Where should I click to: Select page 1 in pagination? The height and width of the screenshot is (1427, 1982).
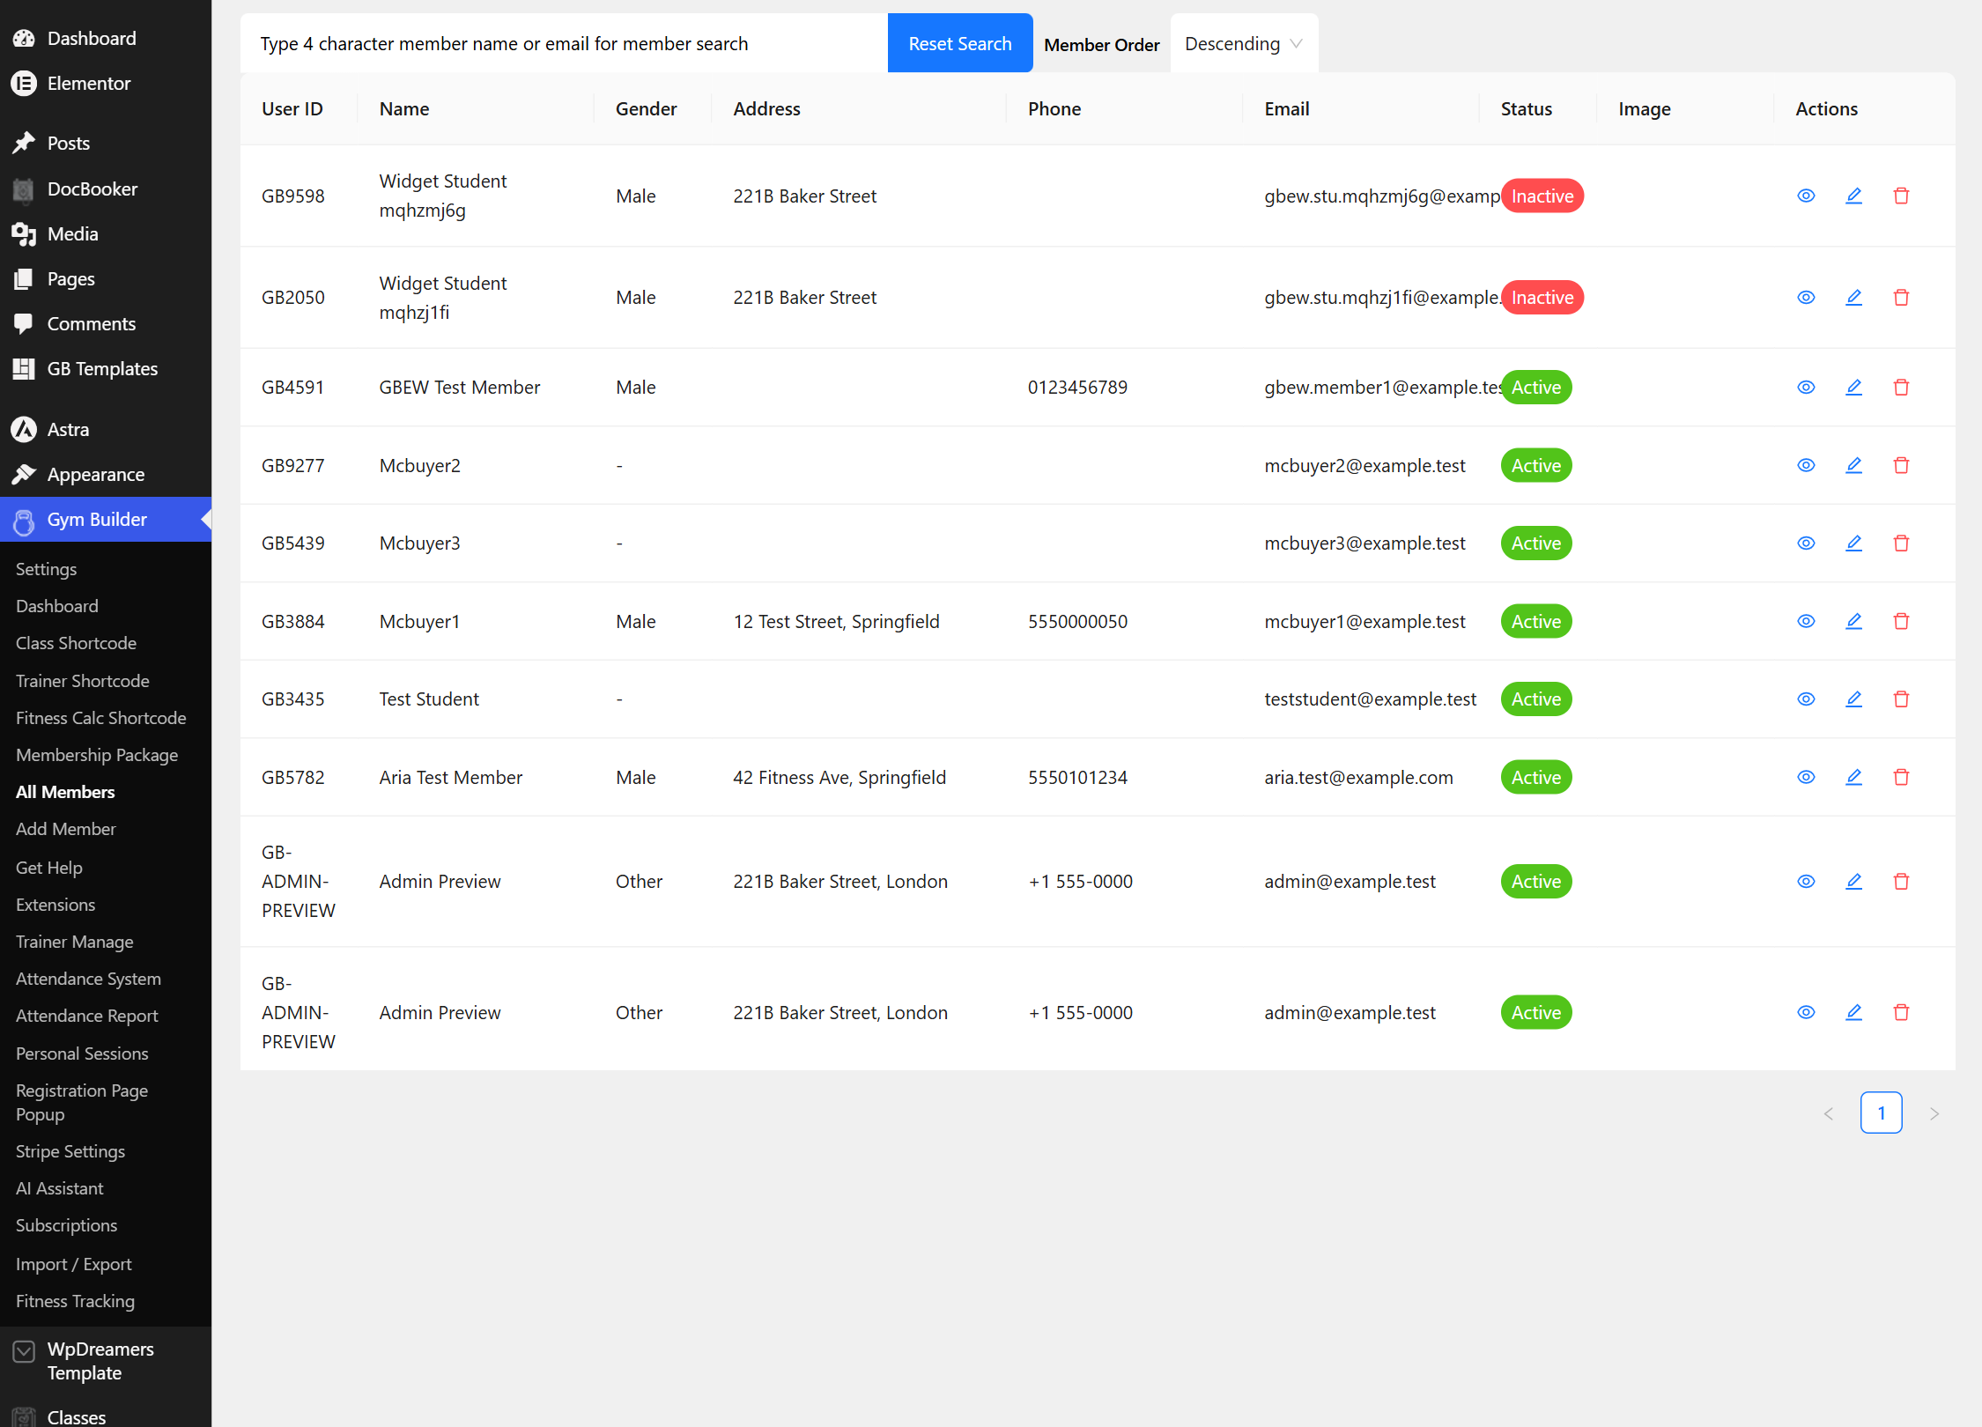[x=1882, y=1113]
